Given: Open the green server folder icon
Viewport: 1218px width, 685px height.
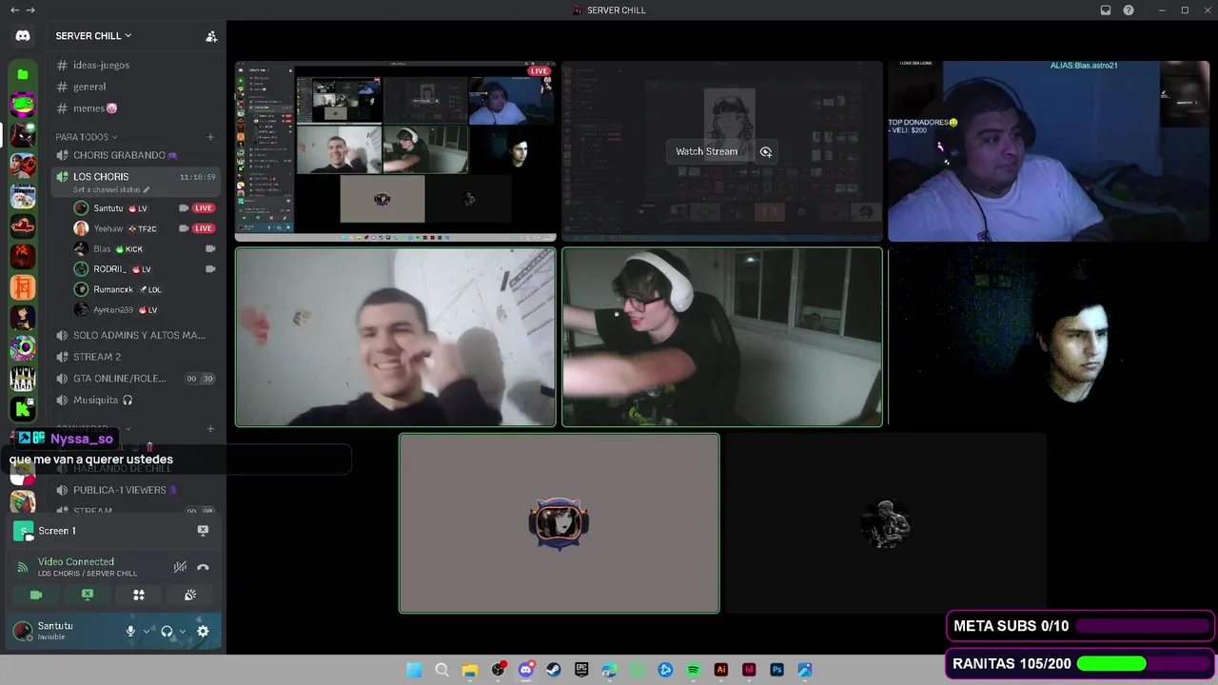Looking at the screenshot, I should point(23,74).
